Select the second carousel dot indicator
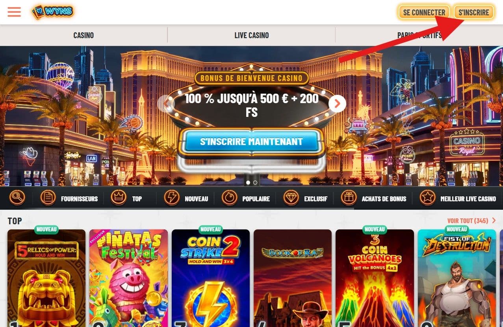Screen dimensions: 503x327 coord(255,182)
